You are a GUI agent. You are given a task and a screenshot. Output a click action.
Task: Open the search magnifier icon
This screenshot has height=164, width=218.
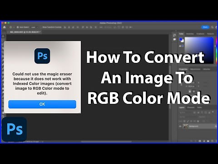coord(212,27)
